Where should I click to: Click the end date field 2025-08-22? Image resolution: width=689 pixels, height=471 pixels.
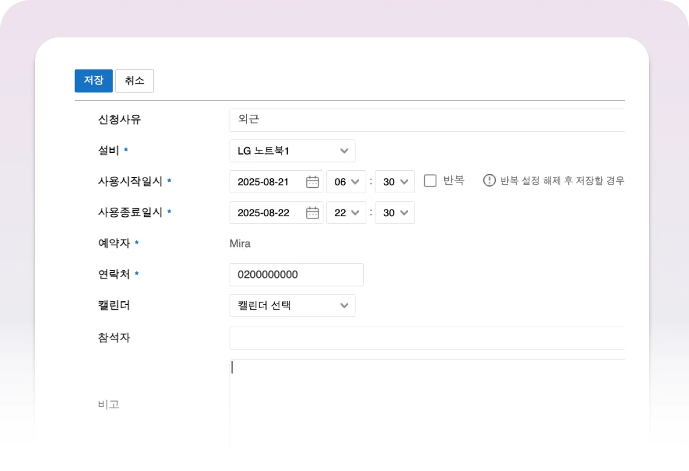266,213
